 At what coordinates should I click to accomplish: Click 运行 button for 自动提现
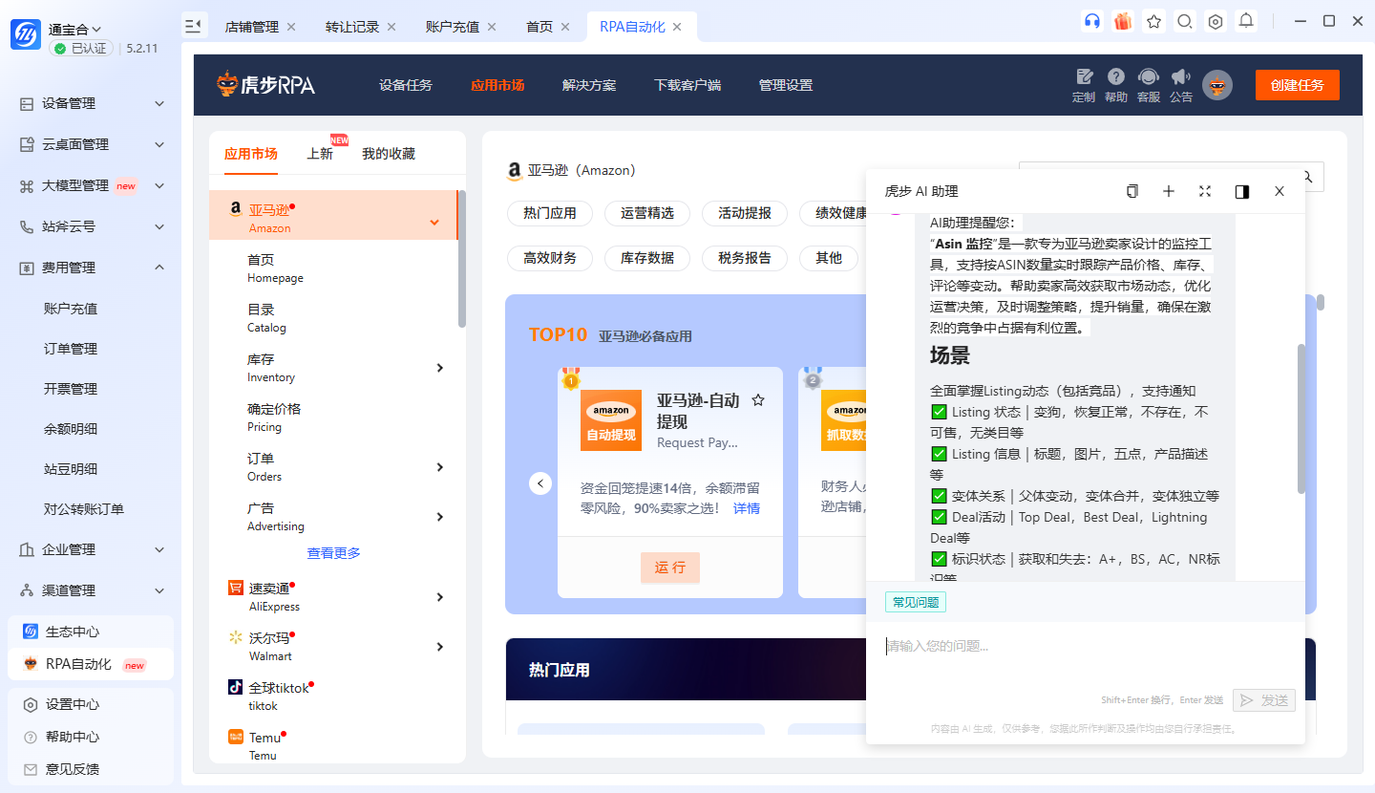pyautogui.click(x=670, y=568)
